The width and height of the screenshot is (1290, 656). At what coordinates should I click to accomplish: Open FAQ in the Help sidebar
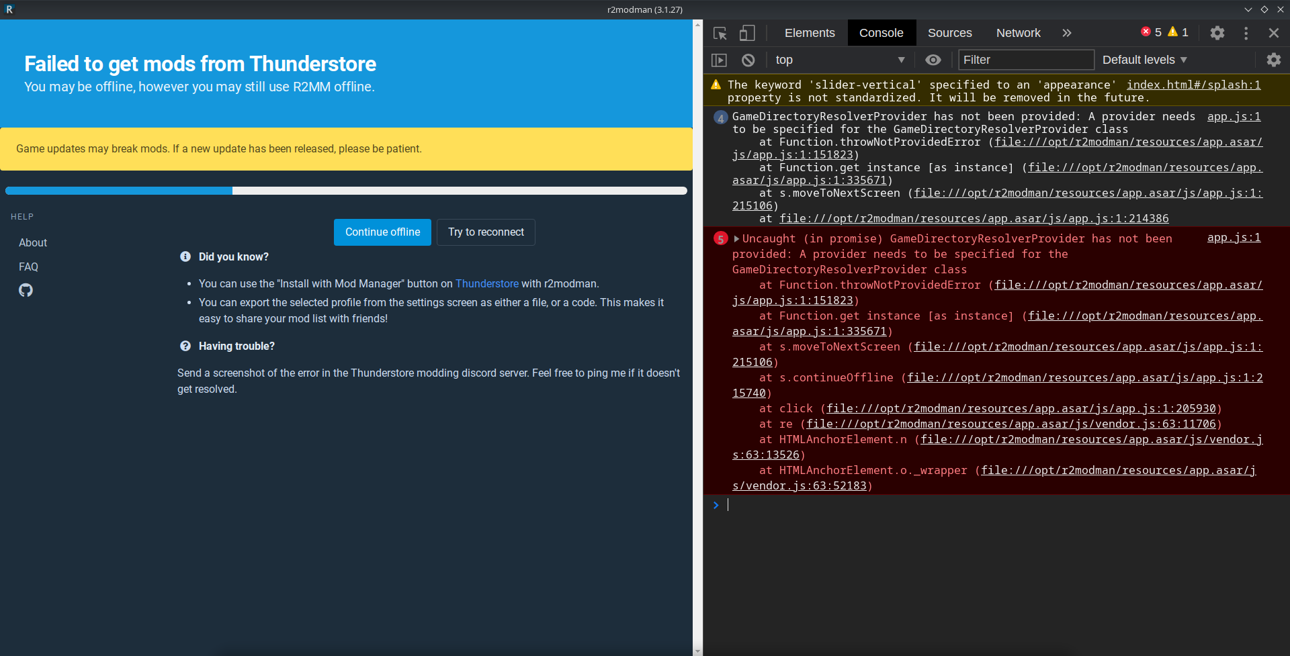pos(28,267)
